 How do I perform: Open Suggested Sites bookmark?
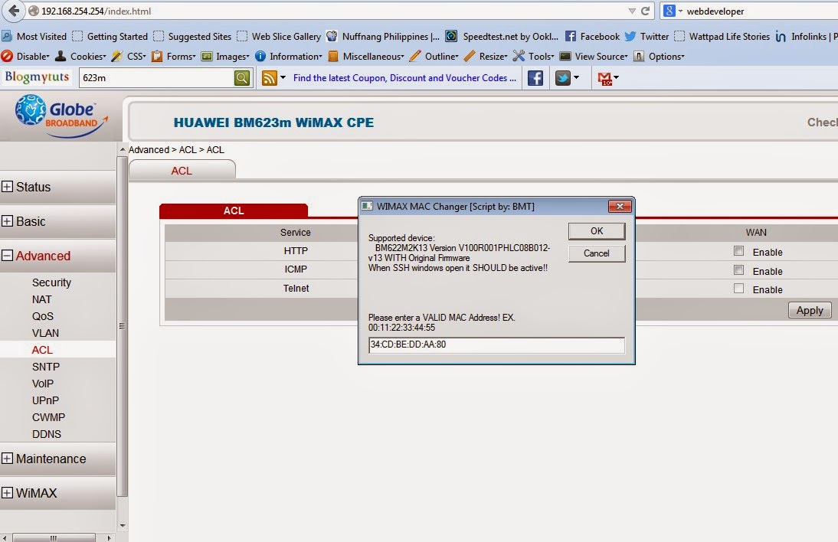tap(192, 36)
